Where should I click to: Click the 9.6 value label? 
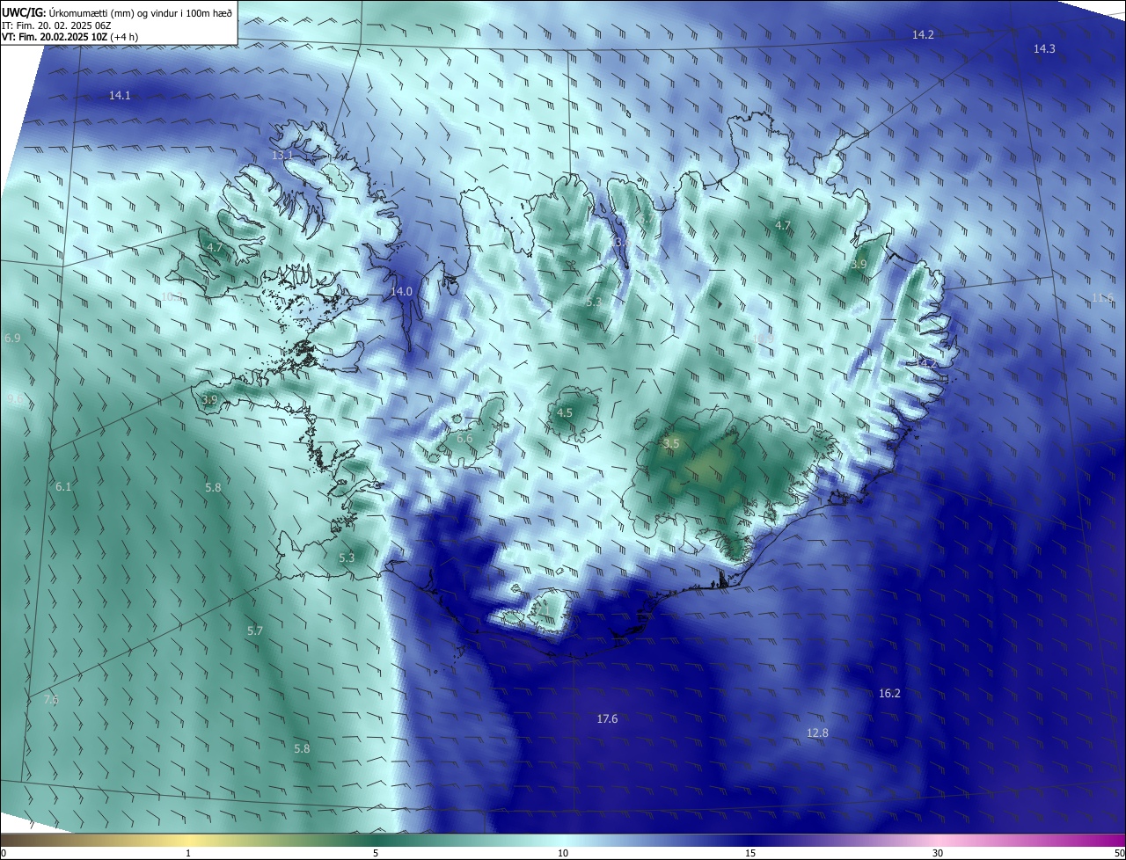15,399
